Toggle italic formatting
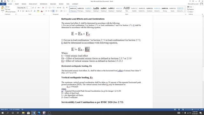The width and height of the screenshot is (204, 115). click(20, 11)
